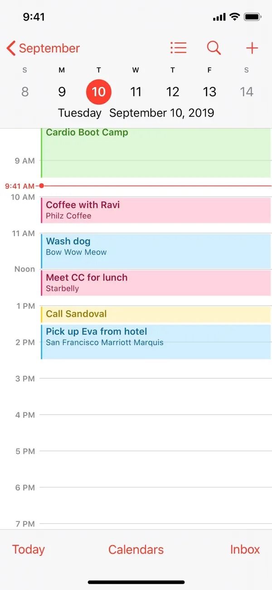Select Friday the 13th
Screen dimensions: 272x590
pyautogui.click(x=209, y=91)
